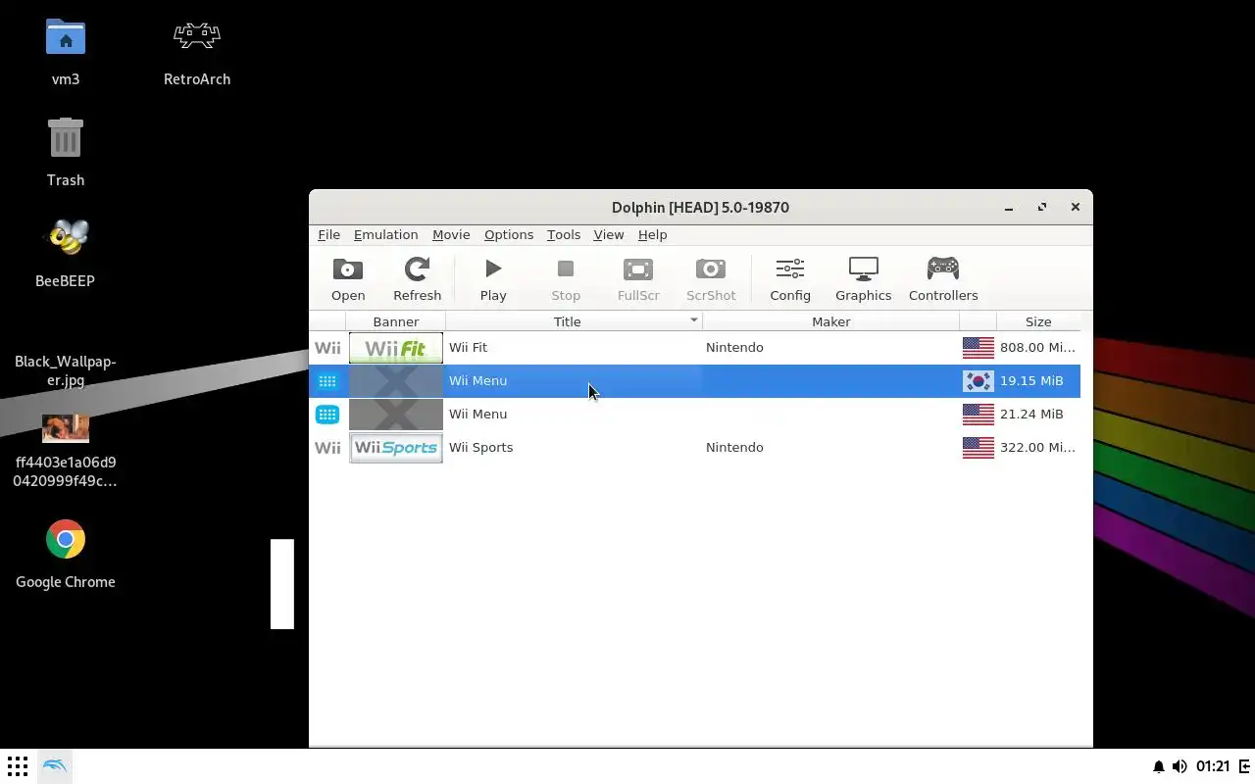This screenshot has height=784, width=1255.
Task: Open the applications grid in taskbar
Action: 18,766
